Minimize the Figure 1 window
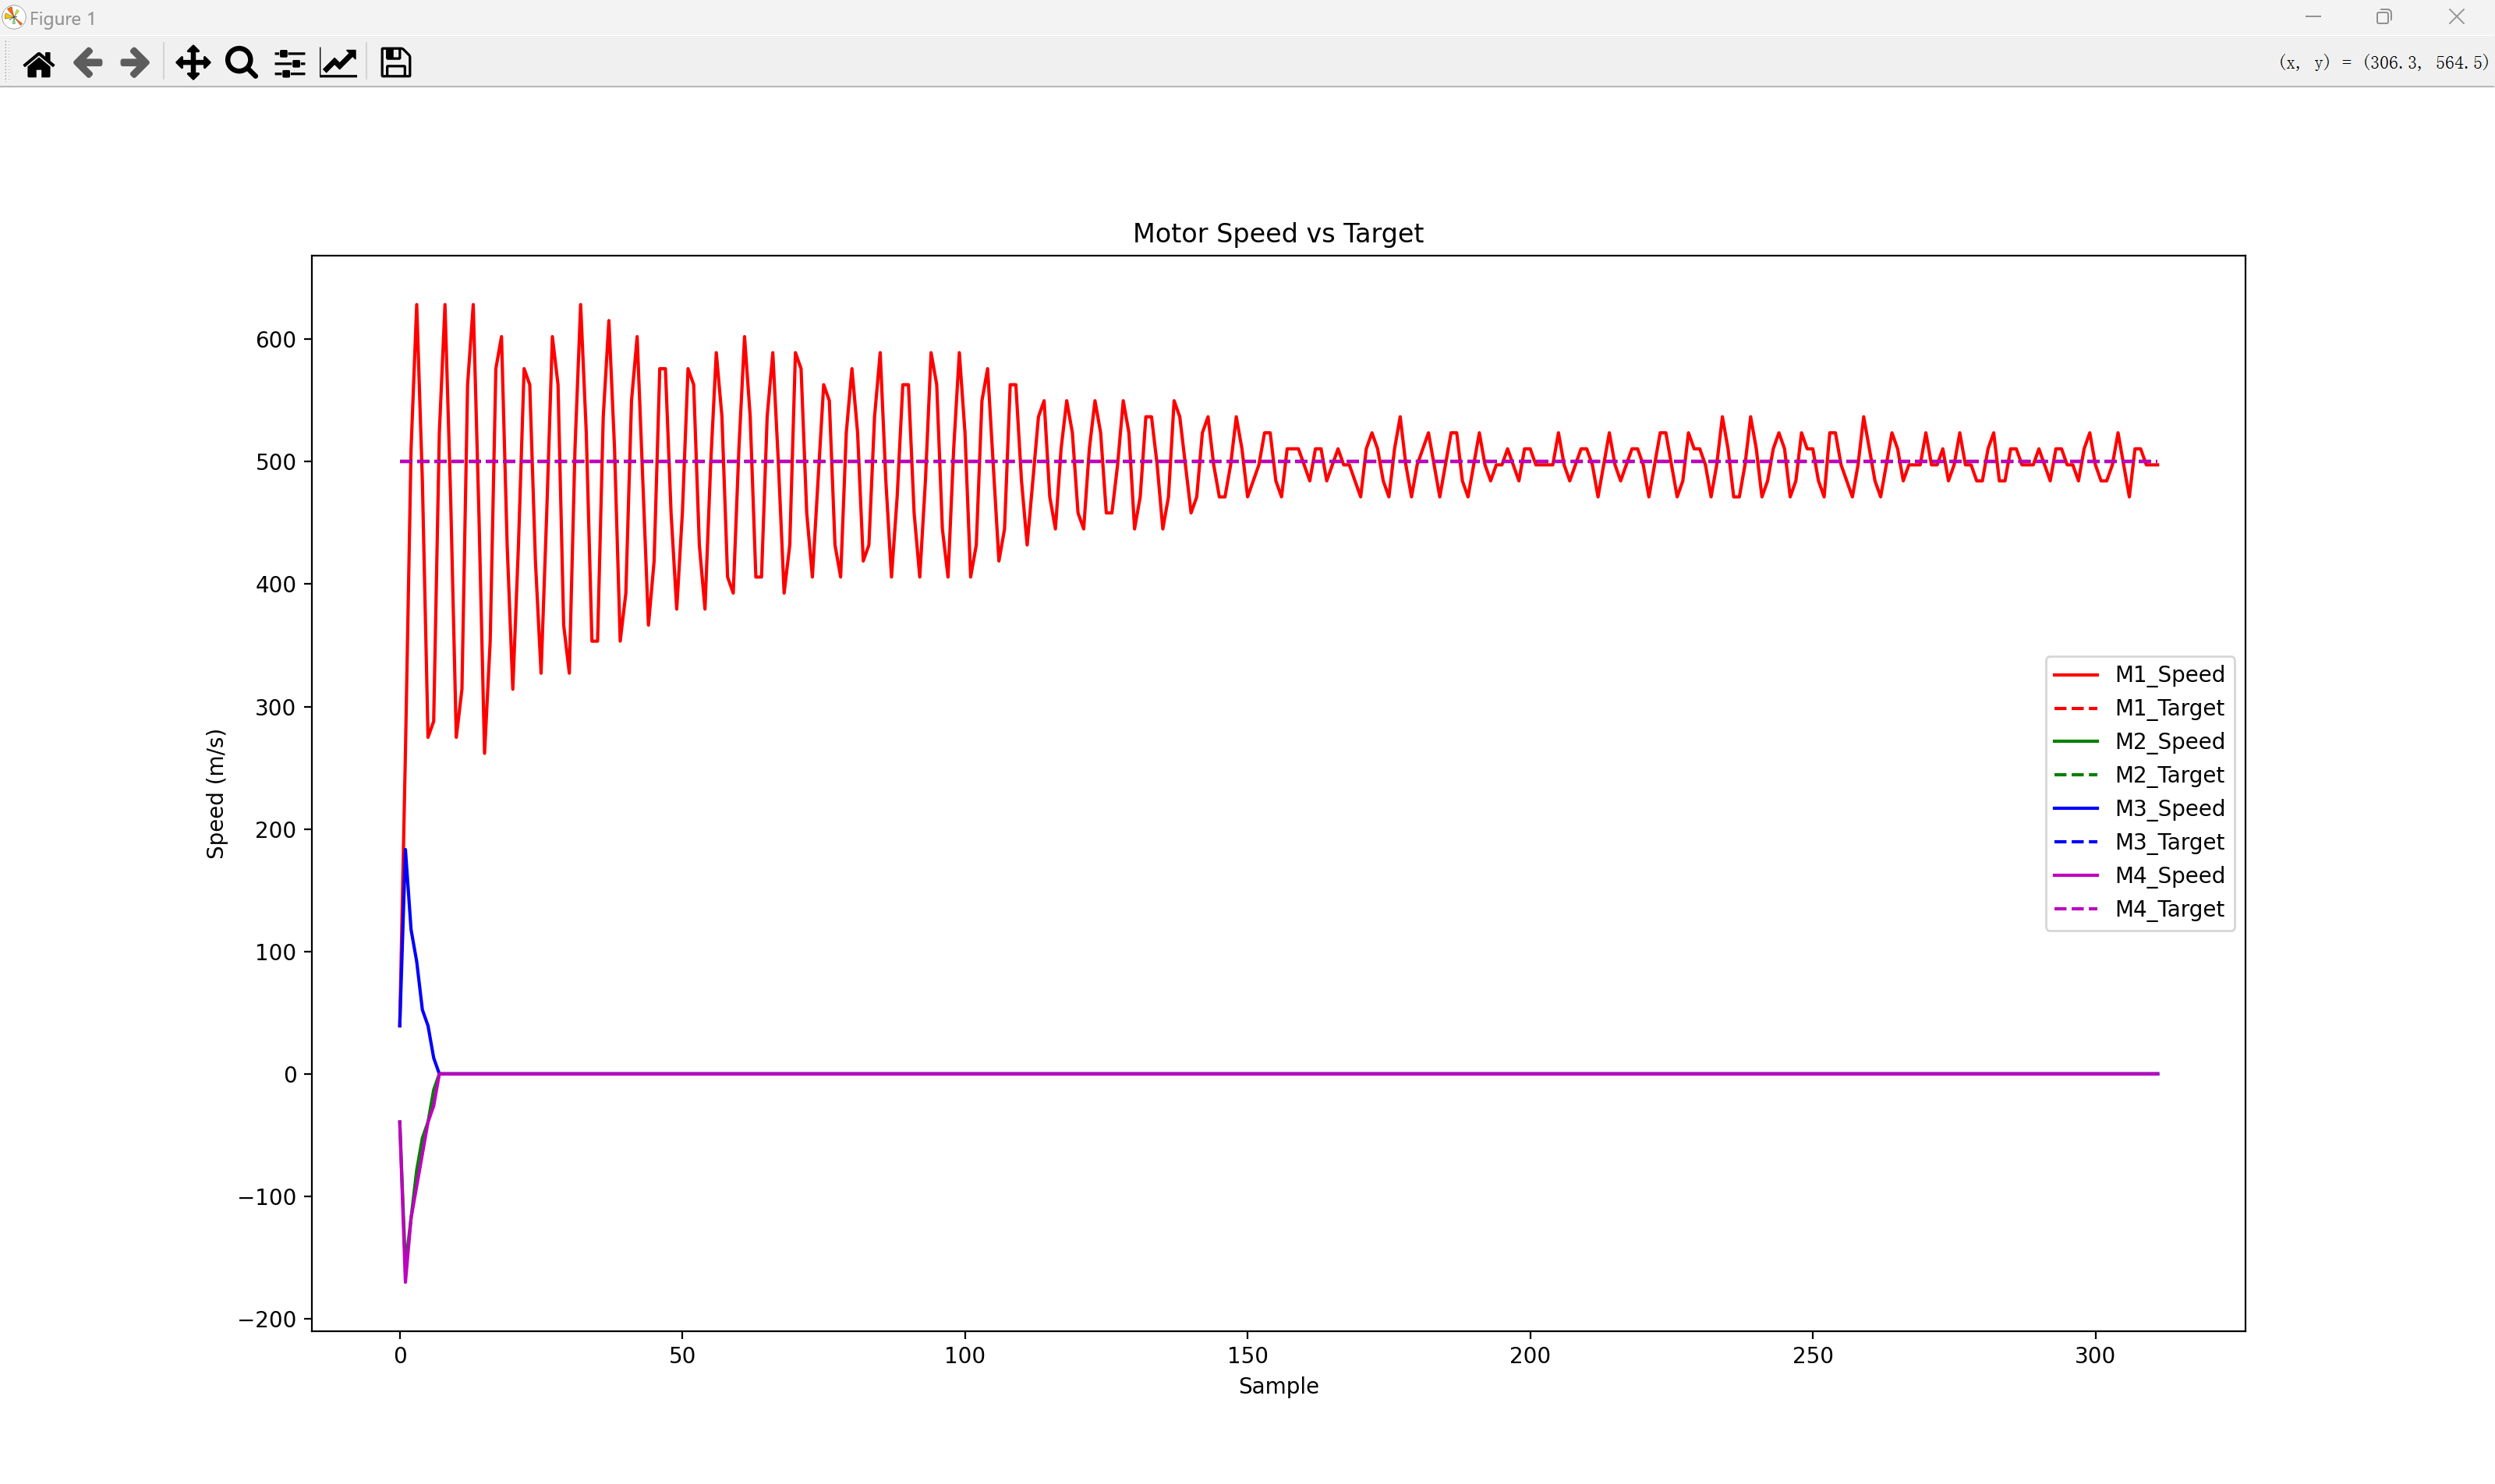 (2313, 17)
